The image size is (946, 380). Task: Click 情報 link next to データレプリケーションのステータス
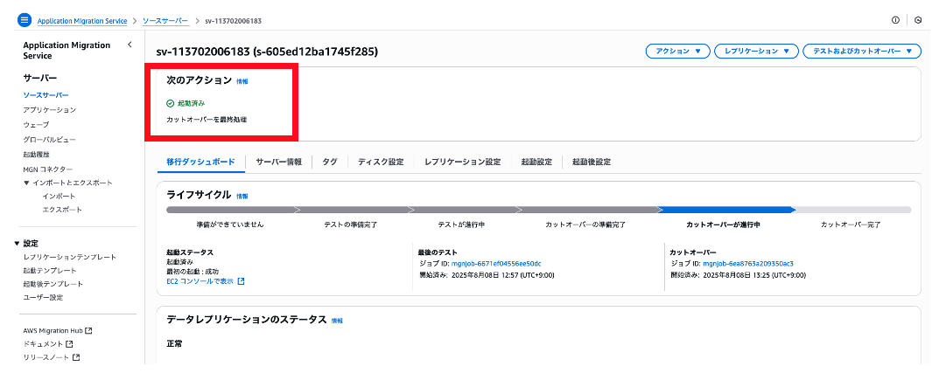tap(337, 321)
